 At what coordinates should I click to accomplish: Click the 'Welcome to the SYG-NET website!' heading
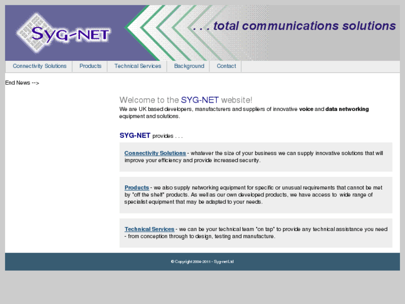click(x=186, y=100)
